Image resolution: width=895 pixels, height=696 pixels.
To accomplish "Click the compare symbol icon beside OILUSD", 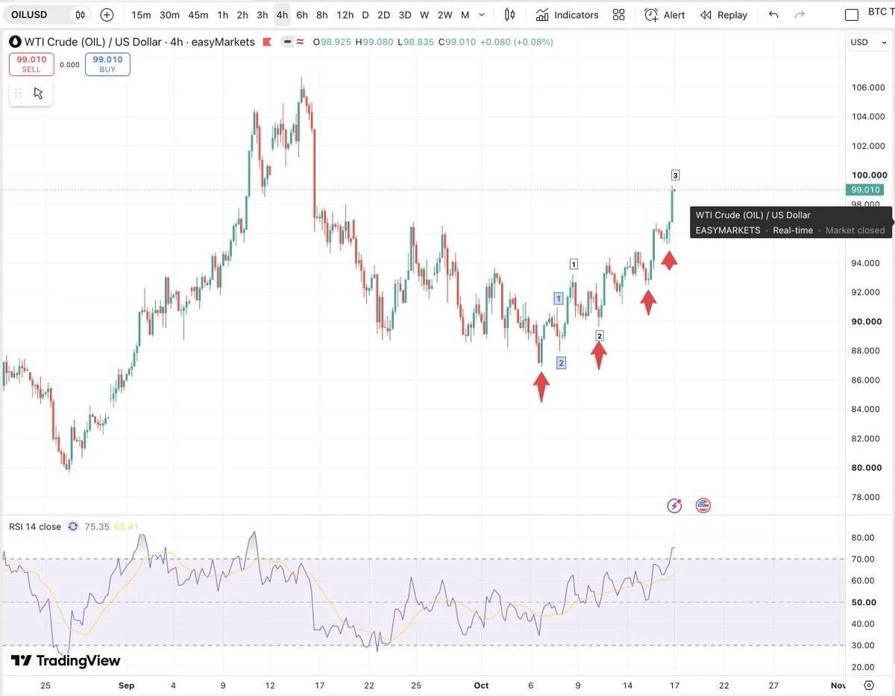I will pyautogui.click(x=80, y=15).
